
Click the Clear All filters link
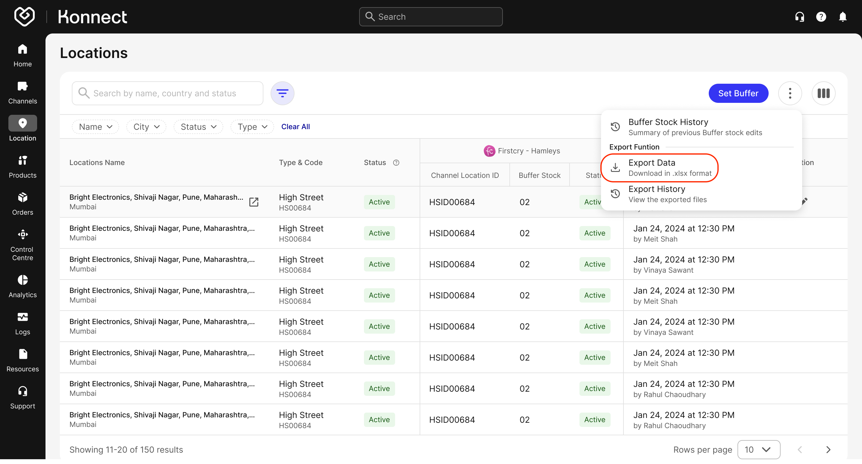point(295,127)
